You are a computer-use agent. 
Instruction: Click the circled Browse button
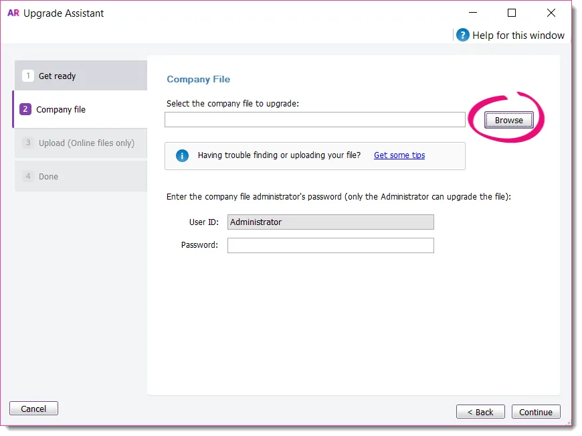508,120
